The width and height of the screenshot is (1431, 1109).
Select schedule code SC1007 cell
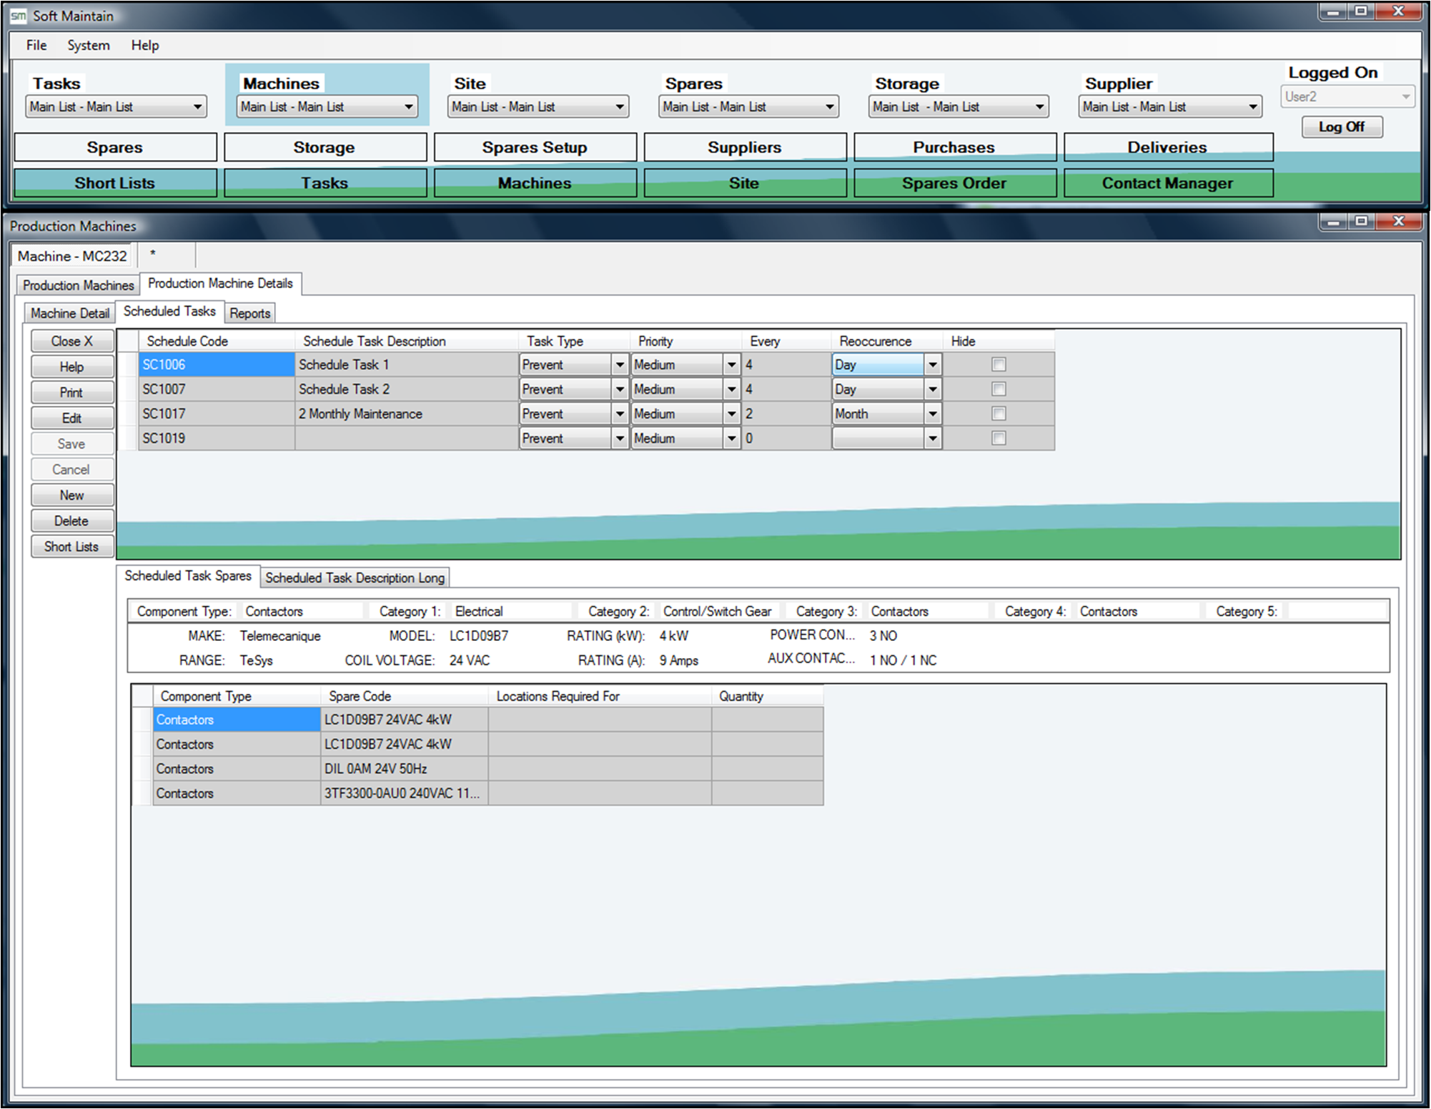[x=217, y=389]
